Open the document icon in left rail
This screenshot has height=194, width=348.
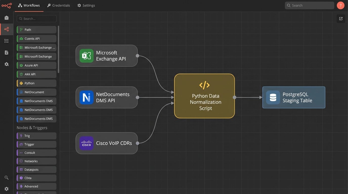coord(7,53)
